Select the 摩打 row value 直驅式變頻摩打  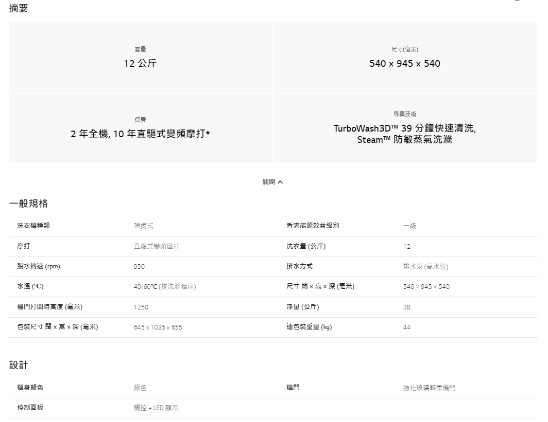pos(156,247)
